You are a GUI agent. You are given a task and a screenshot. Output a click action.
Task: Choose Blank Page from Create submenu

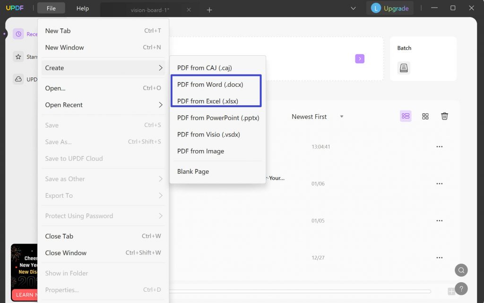pos(193,171)
